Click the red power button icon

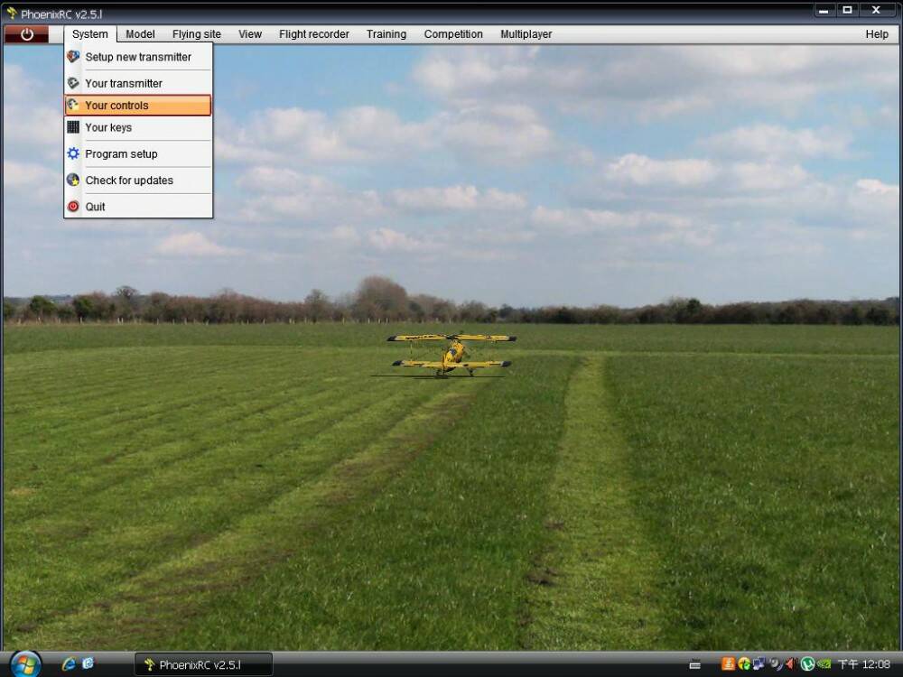click(26, 34)
